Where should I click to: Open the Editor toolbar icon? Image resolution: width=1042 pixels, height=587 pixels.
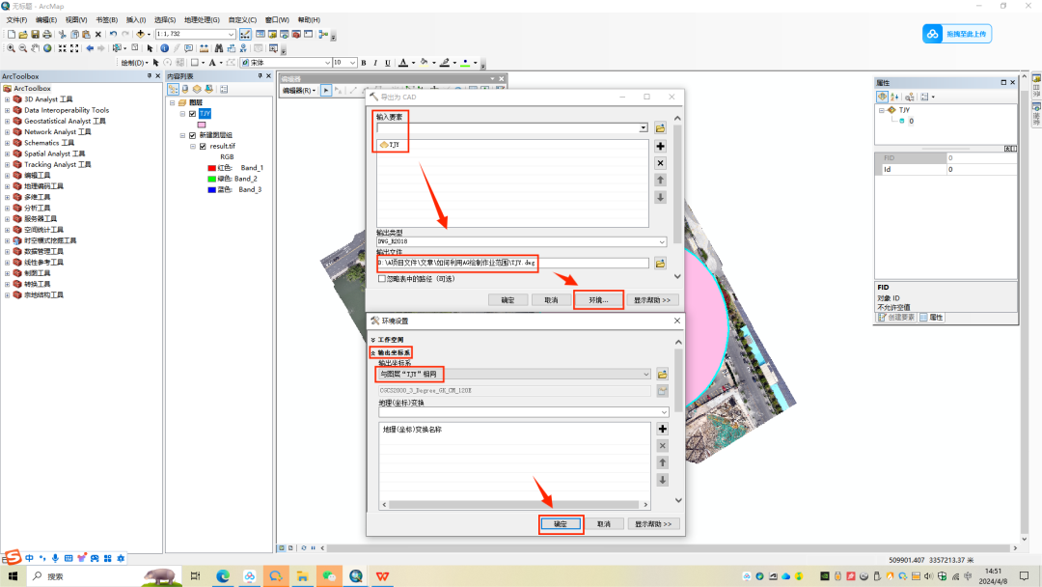(245, 34)
